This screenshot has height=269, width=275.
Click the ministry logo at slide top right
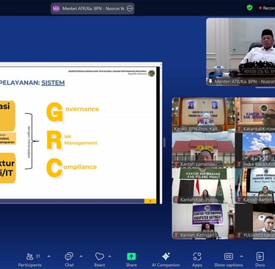tap(151, 73)
